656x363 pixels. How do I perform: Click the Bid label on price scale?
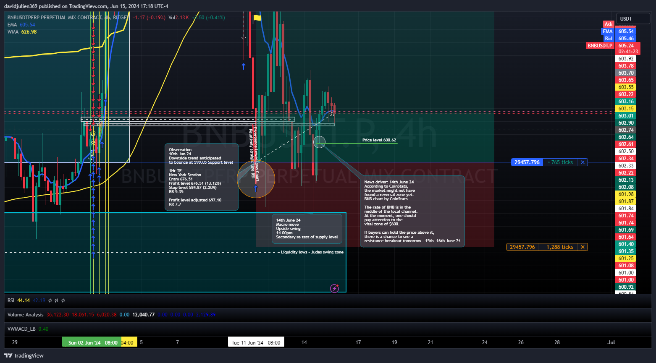point(609,39)
